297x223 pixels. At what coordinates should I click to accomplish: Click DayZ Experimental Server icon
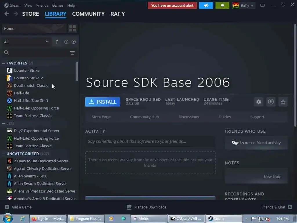(10, 131)
